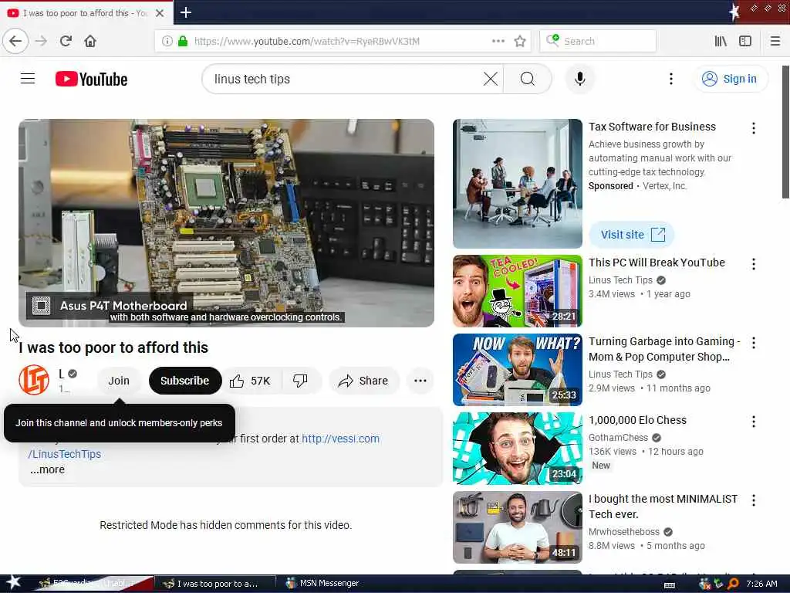Run search with magnifying glass button
This screenshot has width=790, height=593.
click(x=528, y=79)
